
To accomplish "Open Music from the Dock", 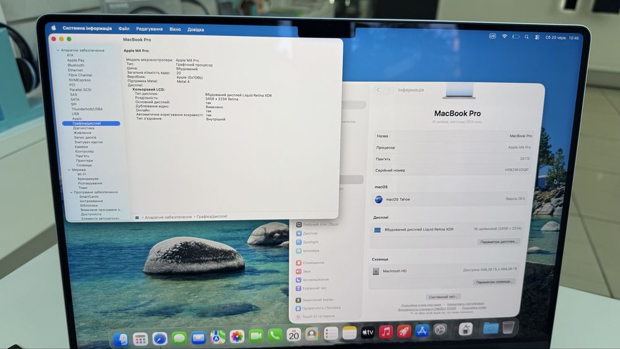I will 386,332.
